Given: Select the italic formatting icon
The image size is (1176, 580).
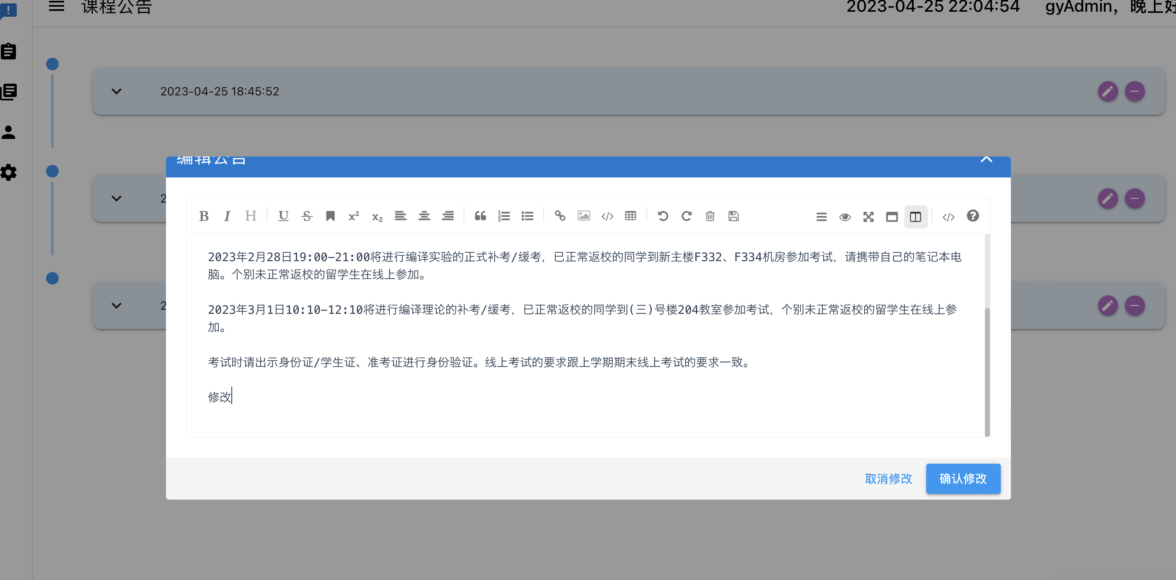Looking at the screenshot, I should tap(227, 216).
